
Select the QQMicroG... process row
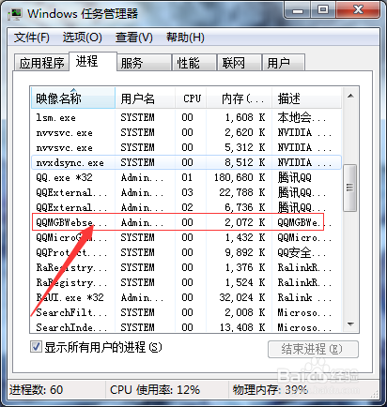click(x=186, y=237)
